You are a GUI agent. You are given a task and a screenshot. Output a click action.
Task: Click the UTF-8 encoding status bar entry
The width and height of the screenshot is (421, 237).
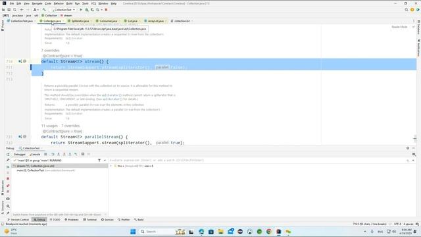pos(397,224)
